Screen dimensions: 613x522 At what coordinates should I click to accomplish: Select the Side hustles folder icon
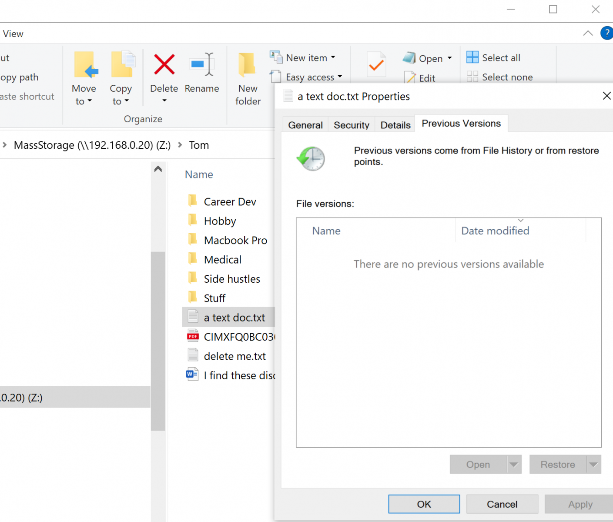(x=193, y=278)
